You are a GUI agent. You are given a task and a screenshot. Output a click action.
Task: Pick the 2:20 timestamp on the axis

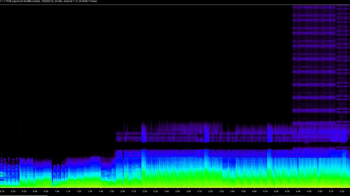tap(145, 191)
